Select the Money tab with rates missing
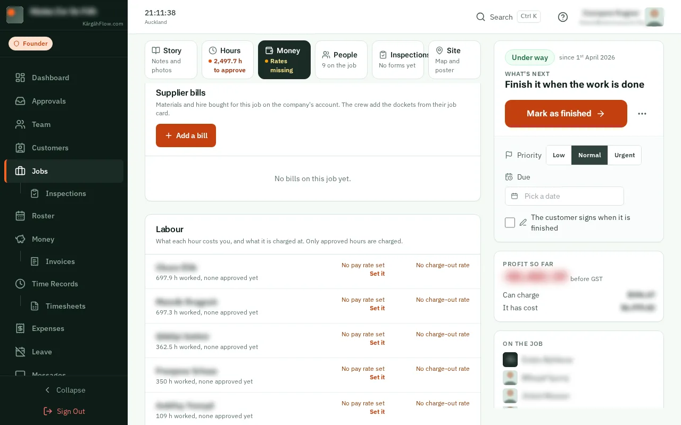The height and width of the screenshot is (425, 681). [284, 60]
